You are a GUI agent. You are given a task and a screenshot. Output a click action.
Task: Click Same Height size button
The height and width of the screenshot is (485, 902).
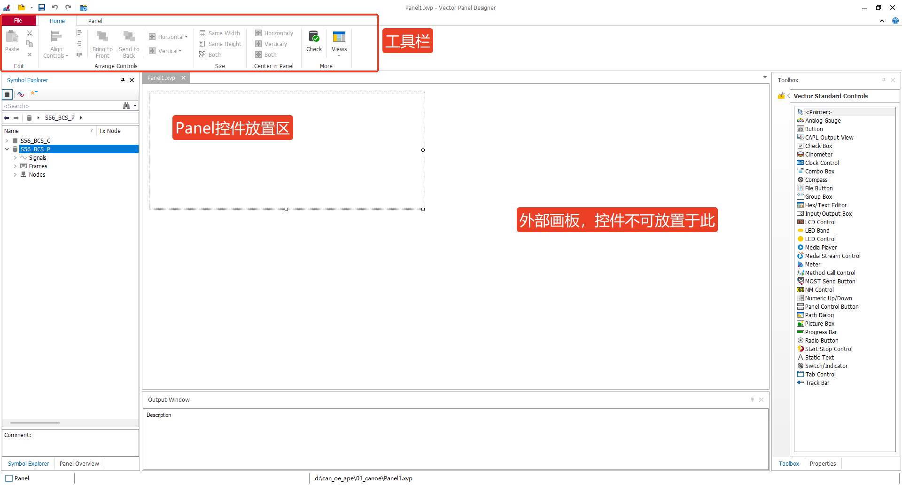click(x=221, y=44)
